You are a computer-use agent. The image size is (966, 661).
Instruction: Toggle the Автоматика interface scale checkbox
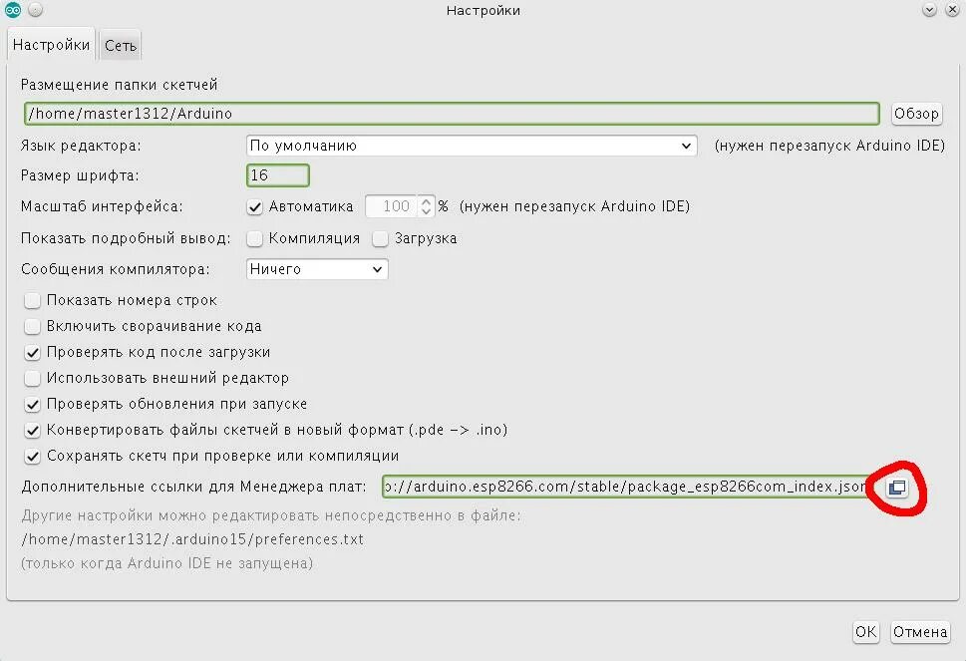pyautogui.click(x=254, y=207)
